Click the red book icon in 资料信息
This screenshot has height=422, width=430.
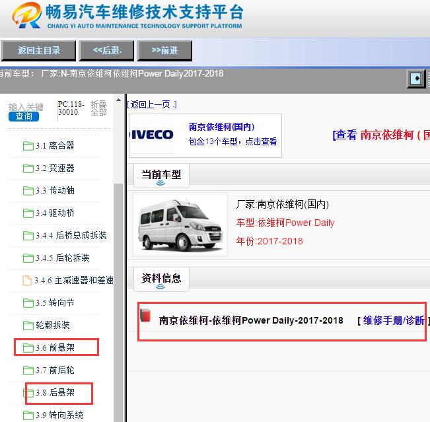point(145,315)
